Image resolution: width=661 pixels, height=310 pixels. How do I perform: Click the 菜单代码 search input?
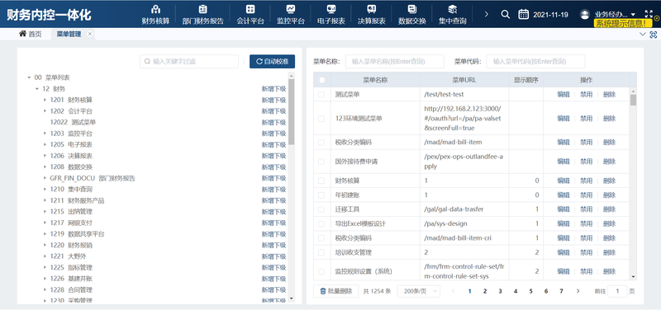[535, 61]
